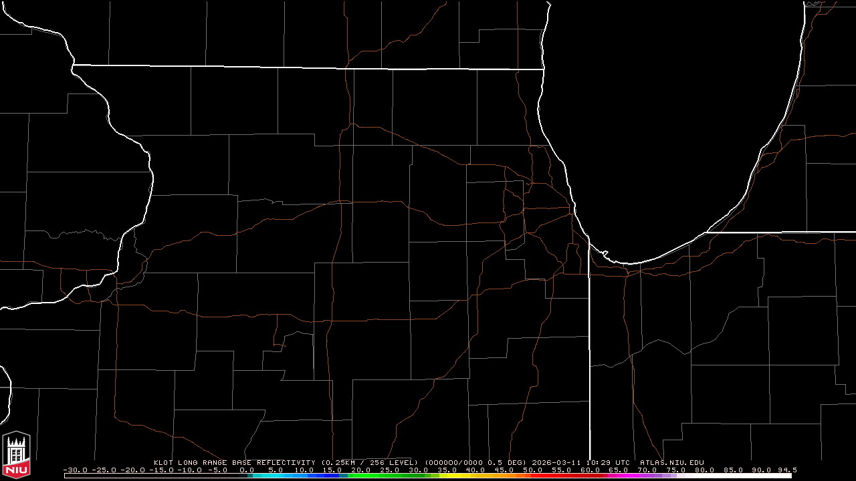Click the 85.0 scale value
The height and width of the screenshot is (481, 856).
[733, 470]
